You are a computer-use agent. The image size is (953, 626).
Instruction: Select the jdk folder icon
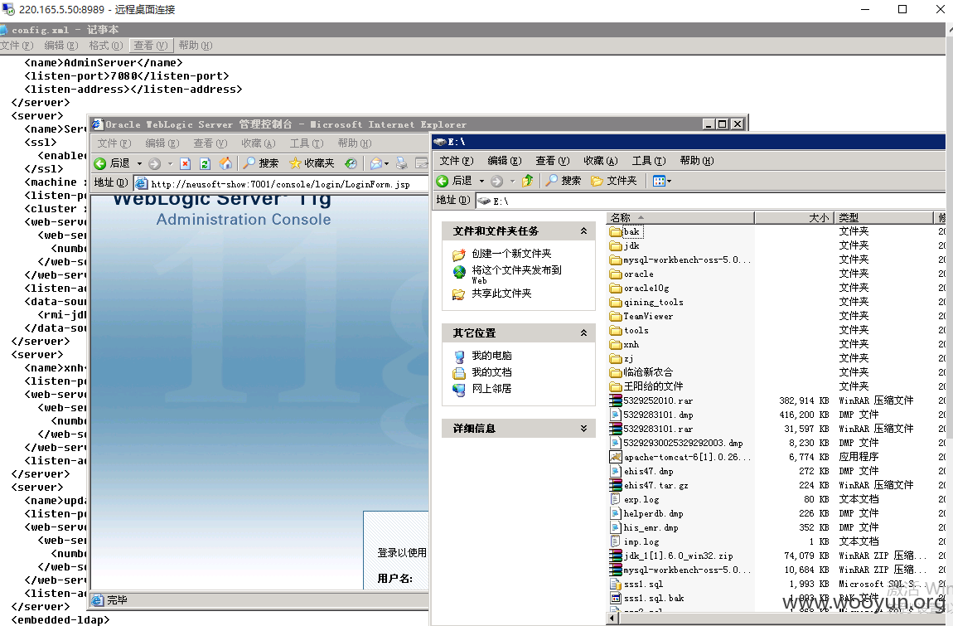coord(615,245)
